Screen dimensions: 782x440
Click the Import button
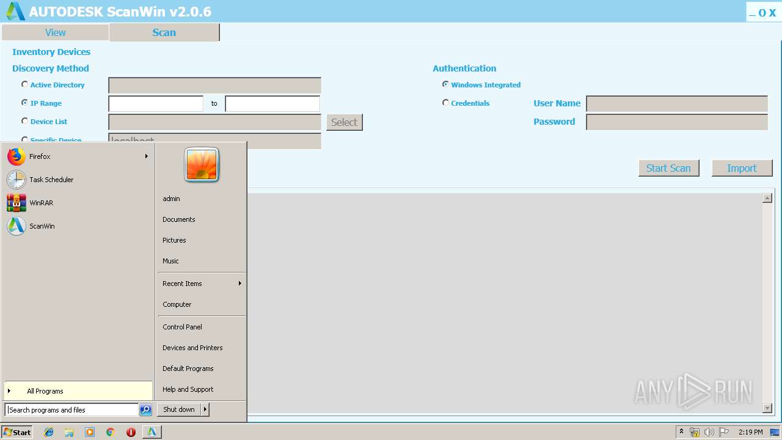coord(742,168)
